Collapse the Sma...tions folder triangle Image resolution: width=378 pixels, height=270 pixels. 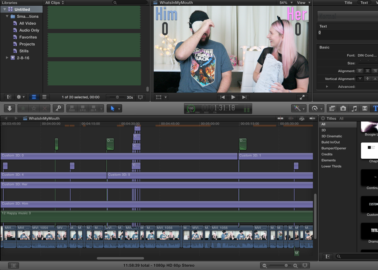click(x=7, y=16)
